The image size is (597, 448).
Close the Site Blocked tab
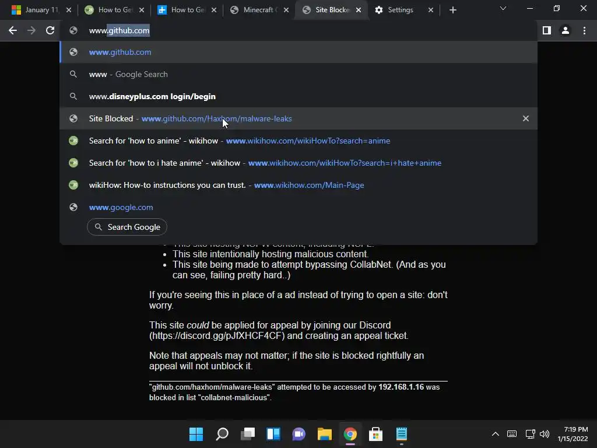(x=359, y=10)
